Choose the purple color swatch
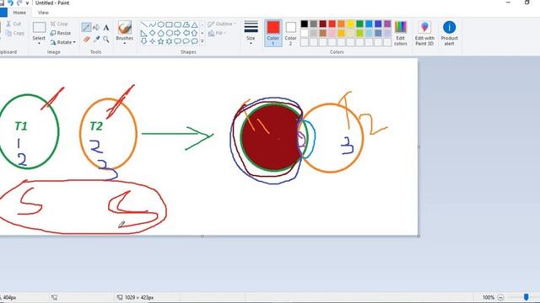The height and width of the screenshot is (303, 540). pos(387,24)
